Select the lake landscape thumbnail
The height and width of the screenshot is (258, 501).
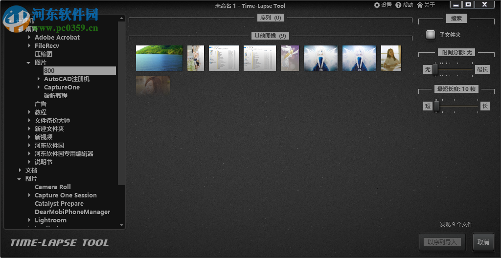pos(159,58)
